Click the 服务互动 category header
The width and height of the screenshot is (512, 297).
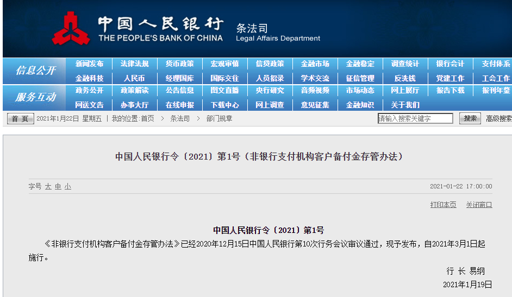coord(35,97)
